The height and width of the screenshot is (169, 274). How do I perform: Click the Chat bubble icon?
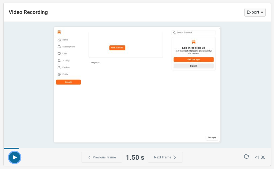[x=59, y=54]
